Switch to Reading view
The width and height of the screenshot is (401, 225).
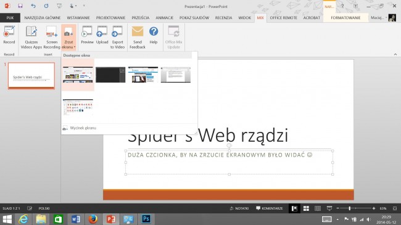(318, 208)
